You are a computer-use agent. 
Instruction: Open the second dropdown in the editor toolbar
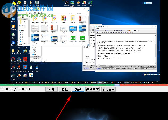[111, 31]
